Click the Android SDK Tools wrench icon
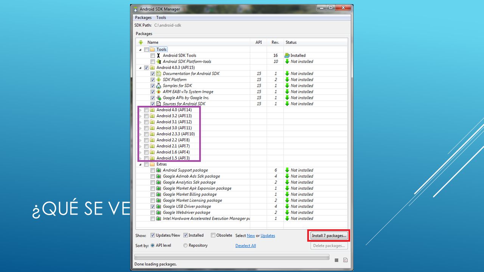 tap(159, 56)
